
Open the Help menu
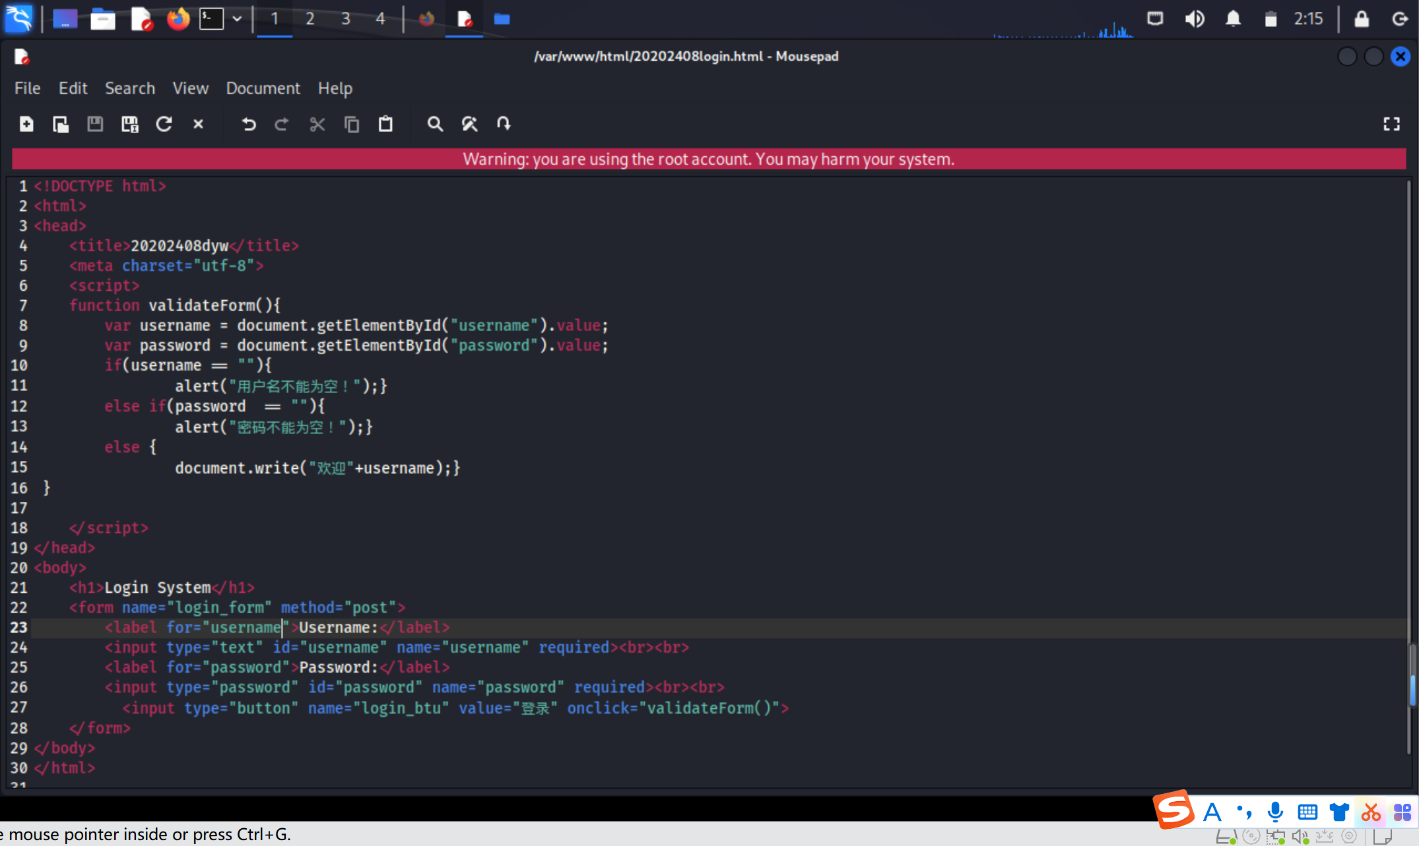(x=335, y=88)
